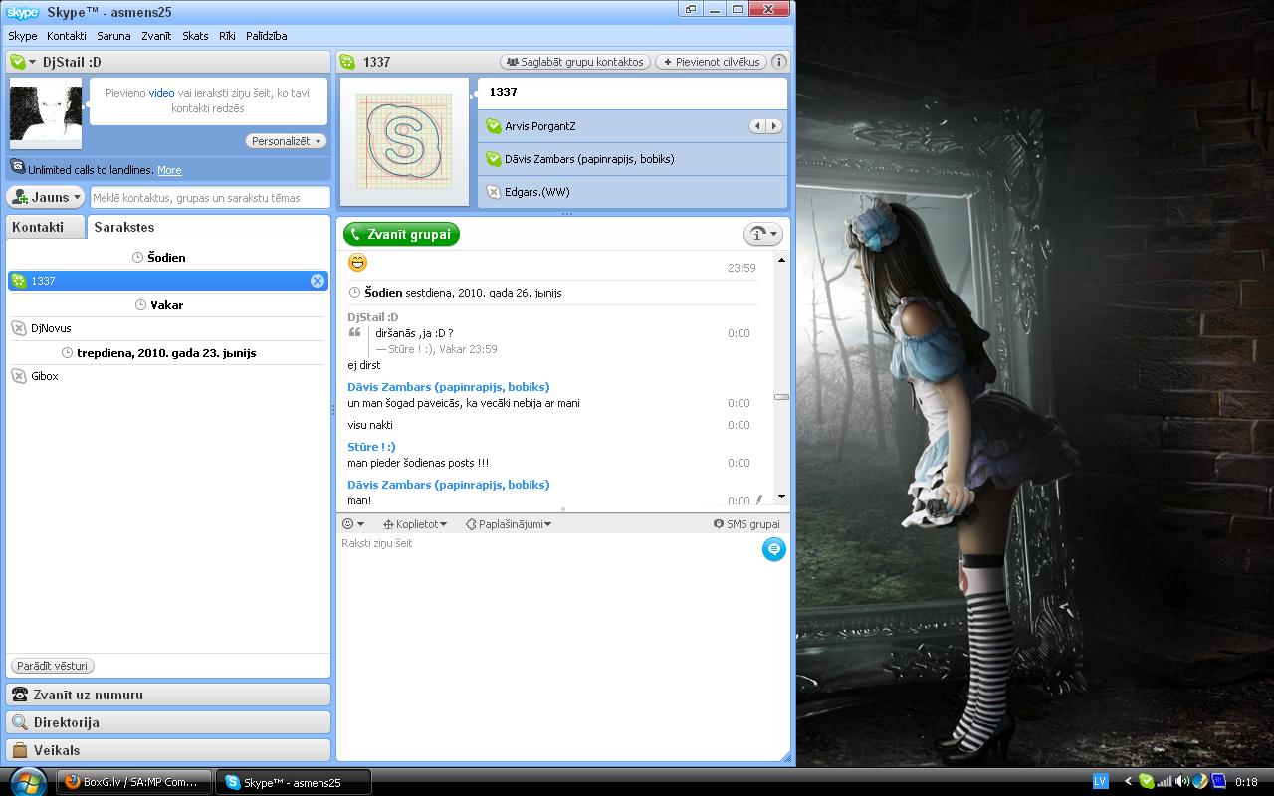The width and height of the screenshot is (1274, 796).
Task: Click the Windows Start orb
Action: 27,780
